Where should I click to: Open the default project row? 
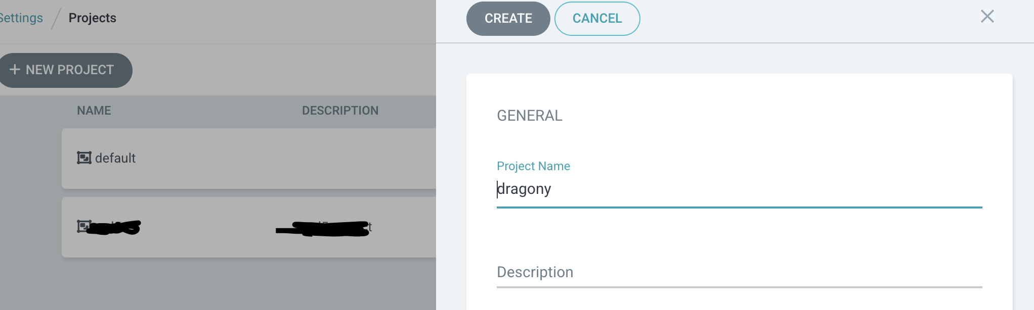[249, 159]
